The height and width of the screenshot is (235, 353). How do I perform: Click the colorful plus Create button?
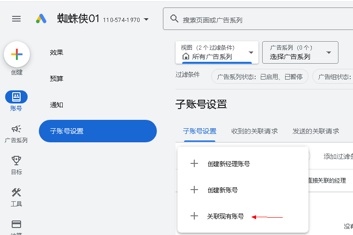click(17, 54)
